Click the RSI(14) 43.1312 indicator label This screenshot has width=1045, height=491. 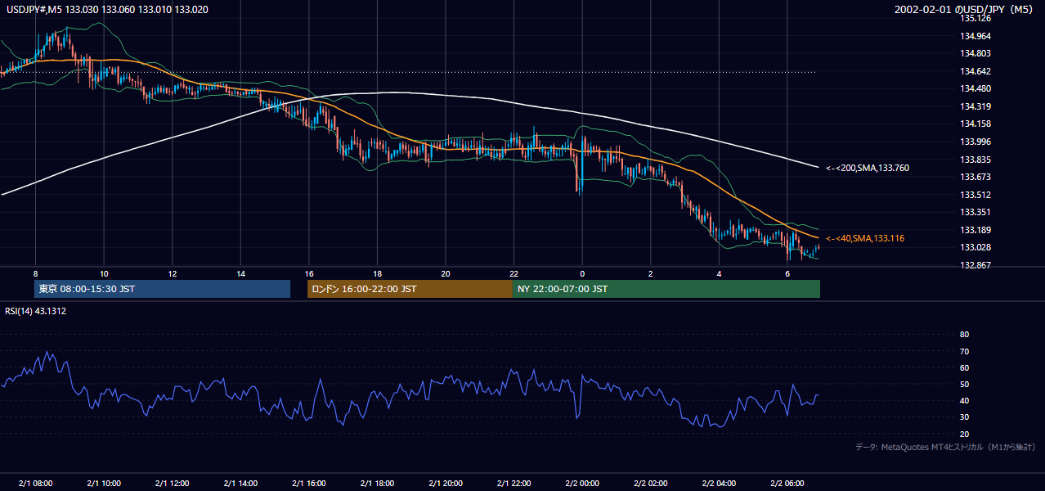tap(35, 311)
